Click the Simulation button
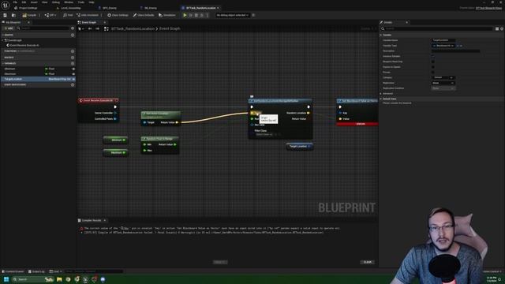 tap(167, 15)
